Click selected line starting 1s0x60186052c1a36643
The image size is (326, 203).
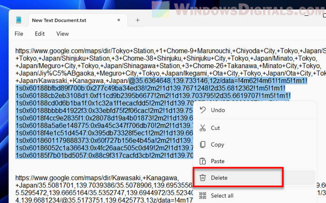click(x=104, y=148)
